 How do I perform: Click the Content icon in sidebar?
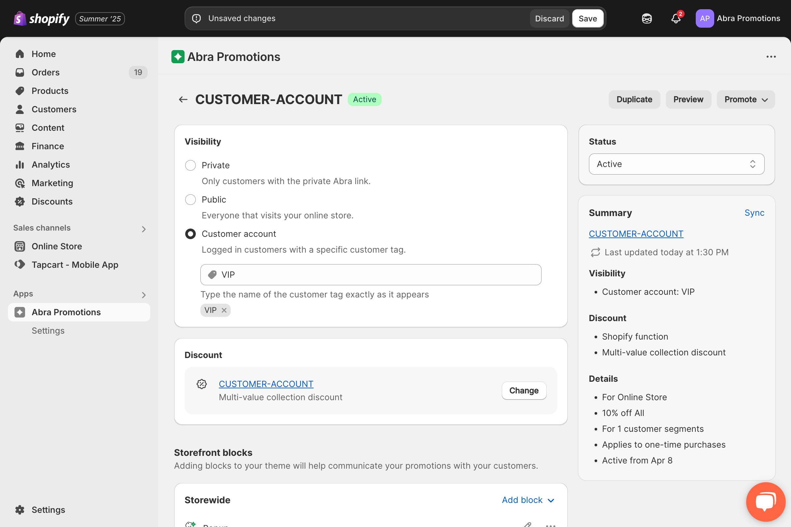coord(20,128)
